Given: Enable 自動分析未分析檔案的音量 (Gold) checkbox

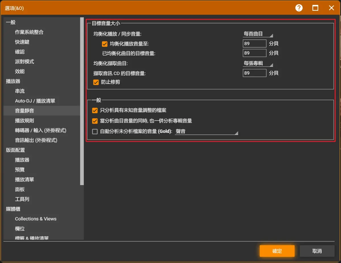Looking at the screenshot, I should pyautogui.click(x=95, y=132).
